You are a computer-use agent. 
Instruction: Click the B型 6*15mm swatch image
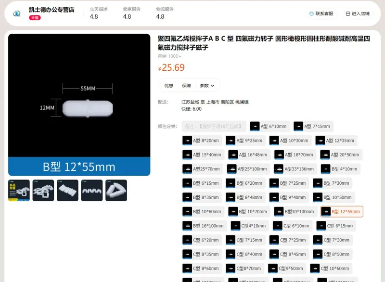click(187, 183)
